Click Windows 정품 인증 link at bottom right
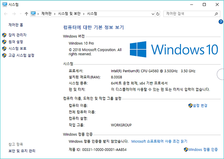Image resolution: width=224 pixels, height=159 pixels. 203,149
